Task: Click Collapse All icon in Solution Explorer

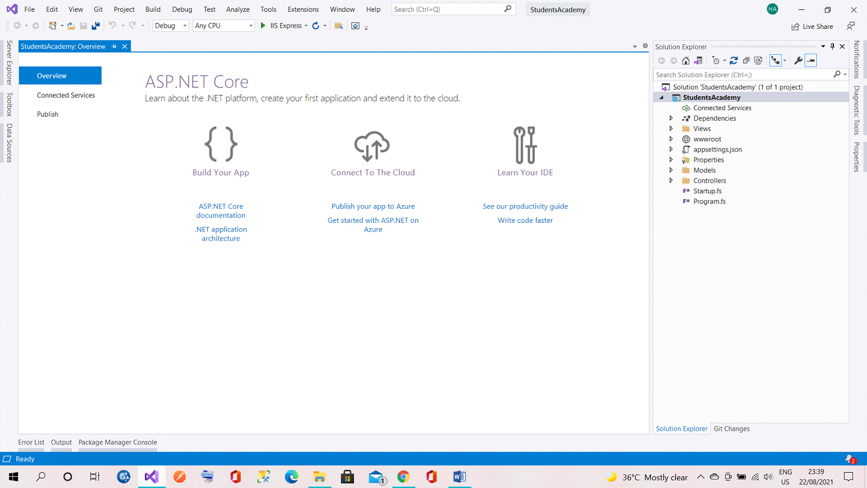Action: pyautogui.click(x=746, y=61)
